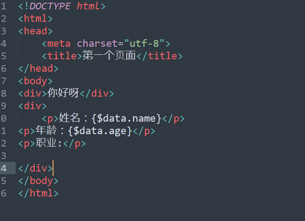
Task: Click the opening body tag
Action: [x=35, y=81]
